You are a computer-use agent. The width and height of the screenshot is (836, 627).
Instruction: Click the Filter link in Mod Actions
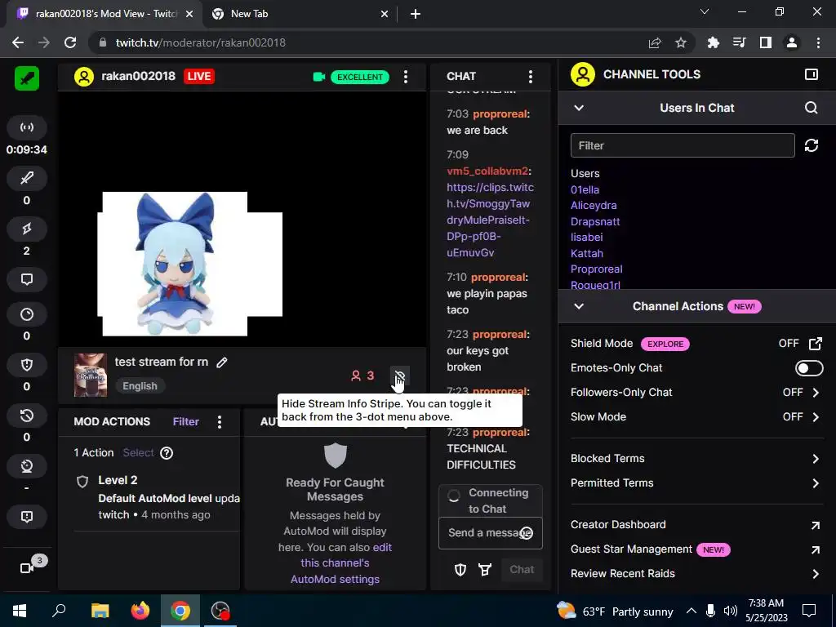pos(185,422)
